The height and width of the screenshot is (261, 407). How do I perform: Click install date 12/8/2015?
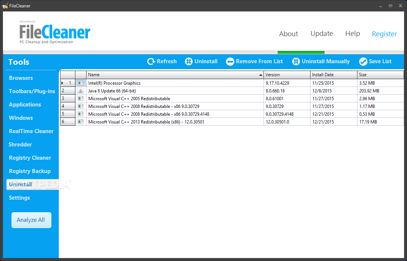334,91
